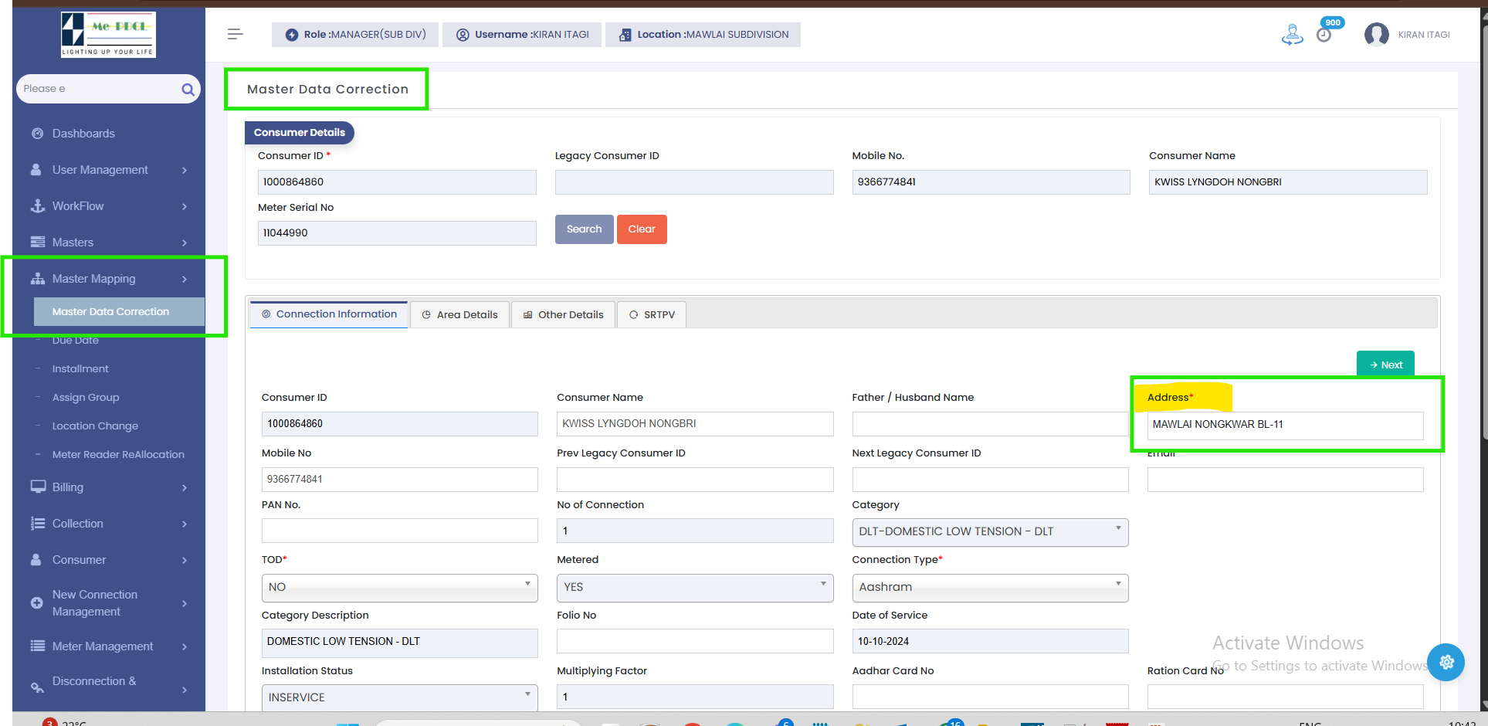The width and height of the screenshot is (1488, 726).
Task: Click the Aadhar Card No field
Action: pos(990,697)
